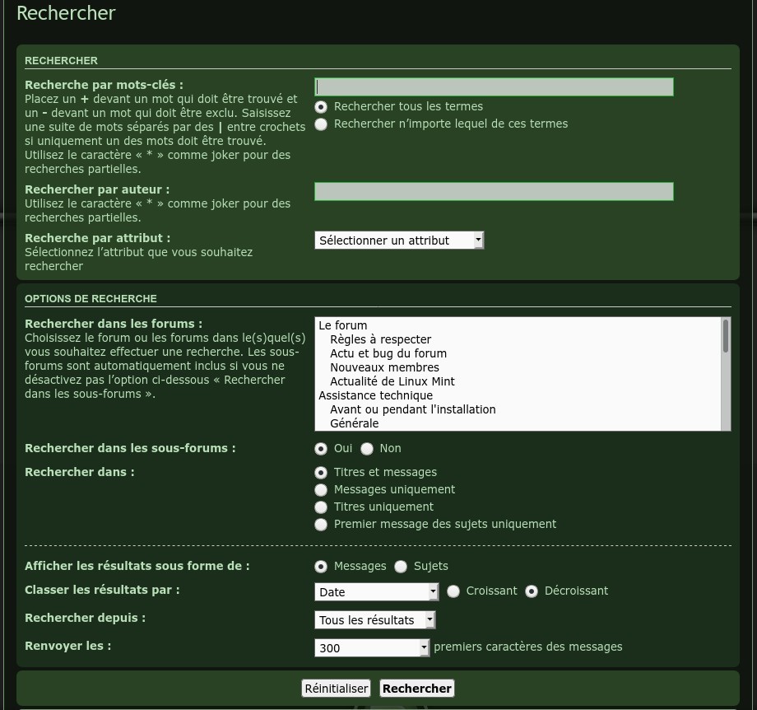The image size is (757, 710).
Task: Choose 'Messages uniquement' search scope
Action: click(321, 490)
